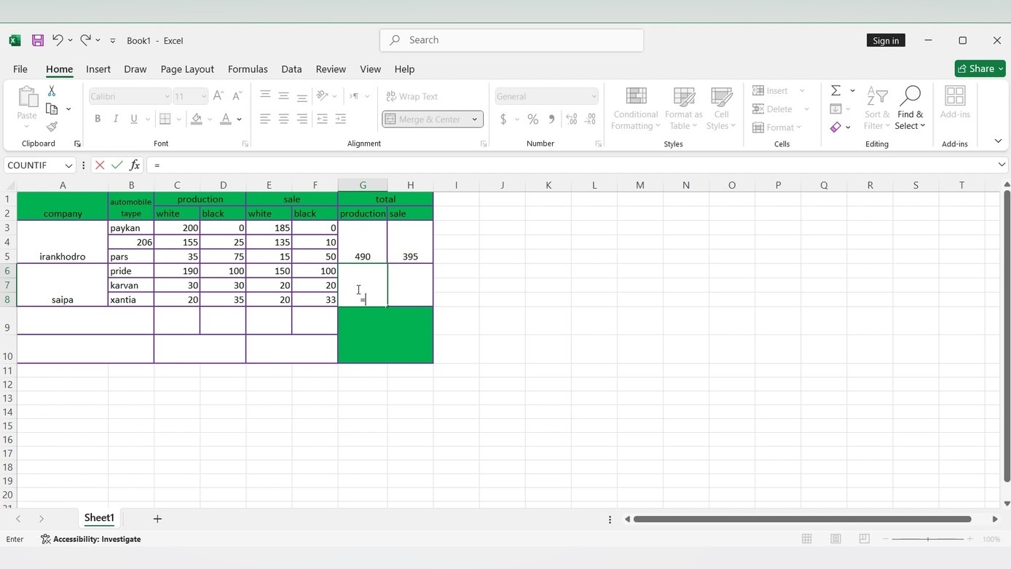Screen dimensions: 1011x569
Task: Toggle Italic formatting
Action: click(115, 119)
